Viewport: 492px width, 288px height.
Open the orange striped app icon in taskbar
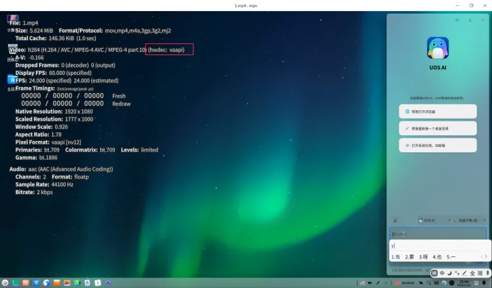(x=57, y=283)
